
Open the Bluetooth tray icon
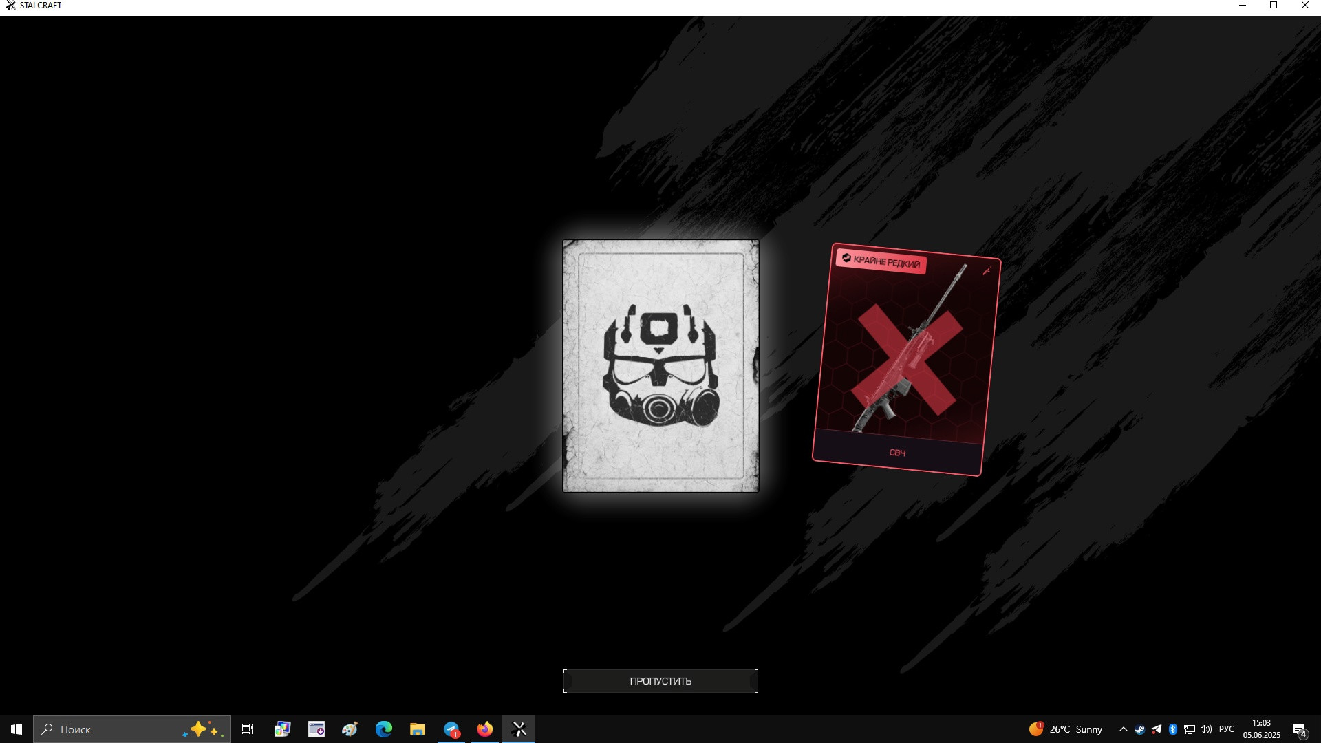[1172, 729]
